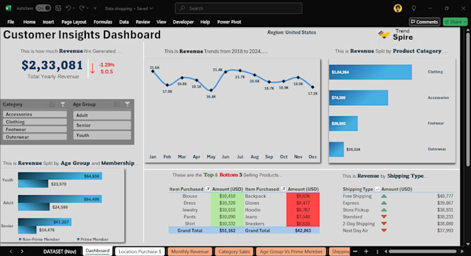This screenshot has width=471, height=256.
Task: Open the Page Layout tab
Action: point(73,22)
